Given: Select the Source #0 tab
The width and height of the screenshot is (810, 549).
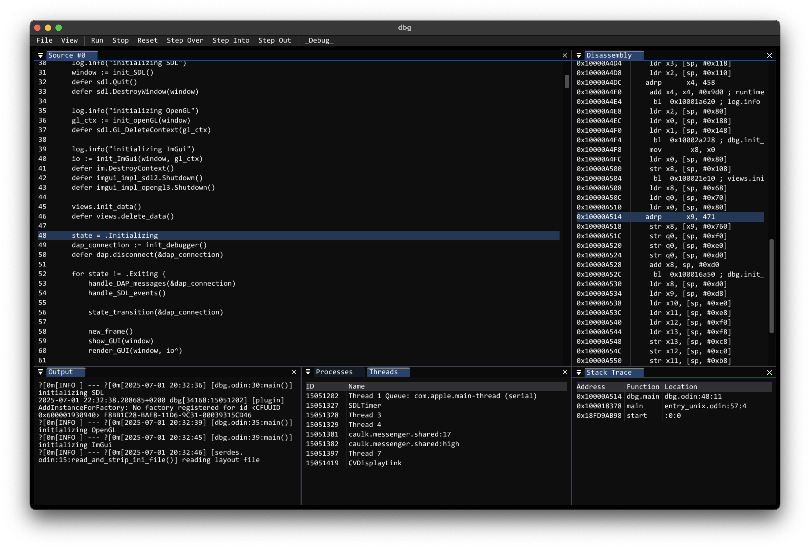Looking at the screenshot, I should pyautogui.click(x=72, y=55).
